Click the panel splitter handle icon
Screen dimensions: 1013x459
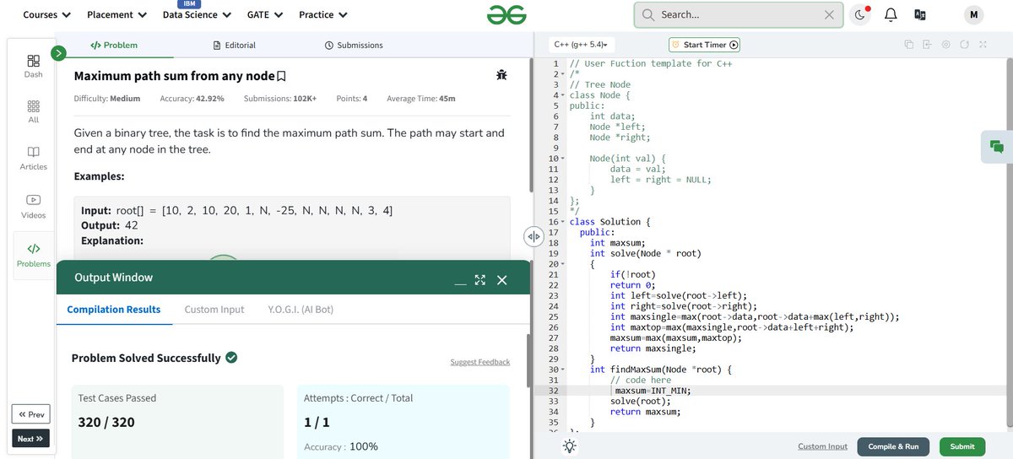(x=534, y=237)
